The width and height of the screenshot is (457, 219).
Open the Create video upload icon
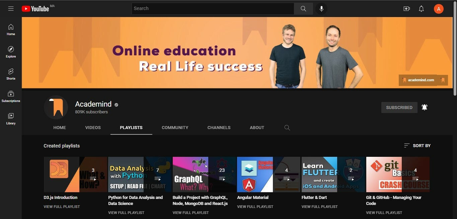point(406,8)
